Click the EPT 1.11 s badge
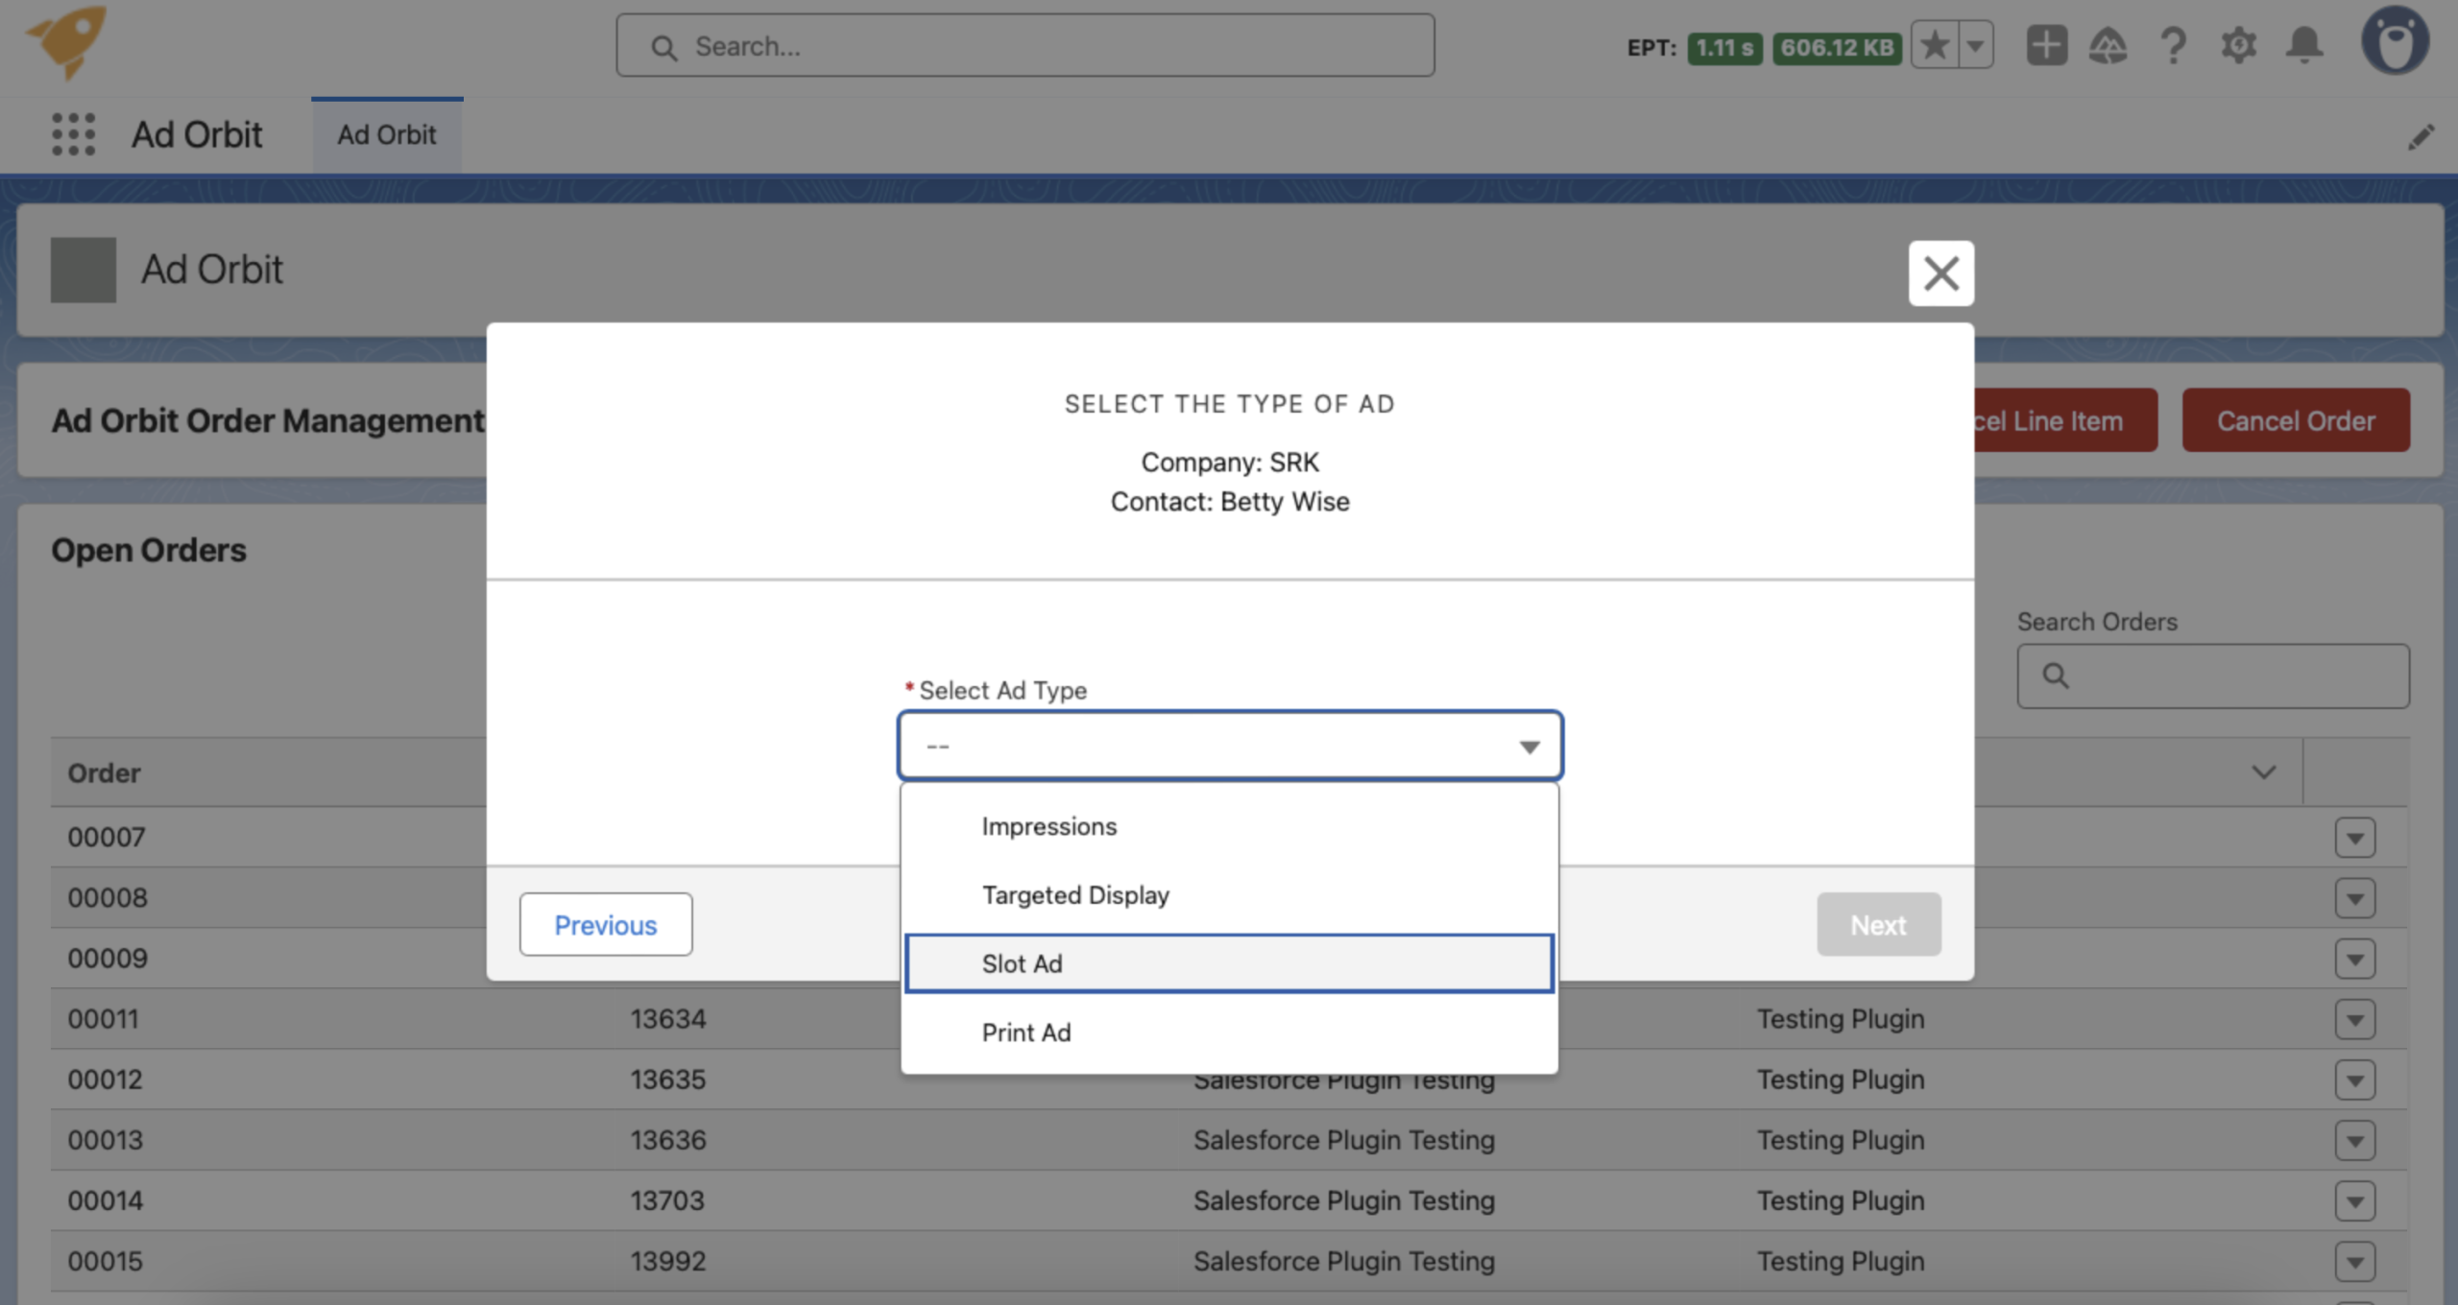Screen dimensions: 2458x1305 (1724, 47)
